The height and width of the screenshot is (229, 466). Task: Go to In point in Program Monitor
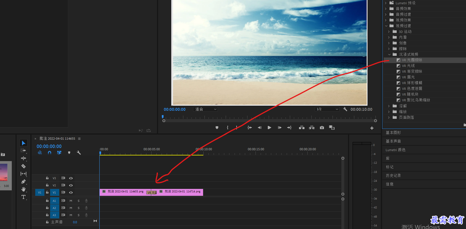[250, 128]
